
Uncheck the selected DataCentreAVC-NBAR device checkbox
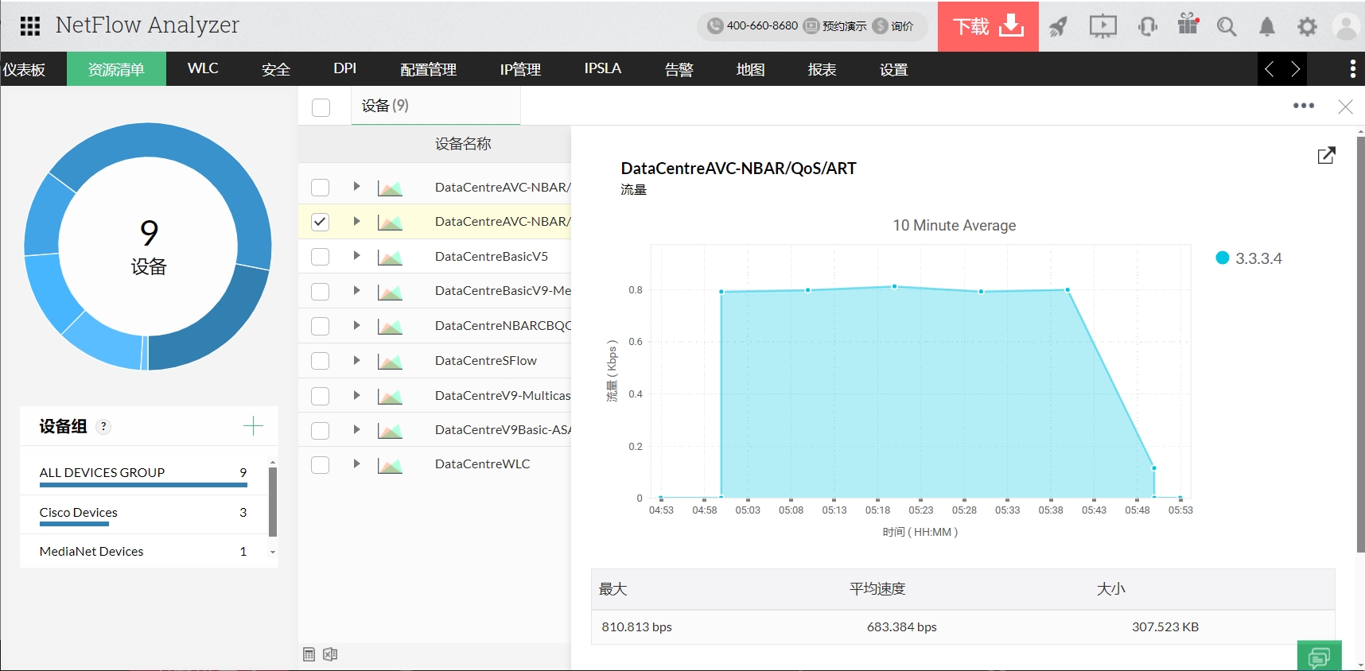pyautogui.click(x=321, y=222)
